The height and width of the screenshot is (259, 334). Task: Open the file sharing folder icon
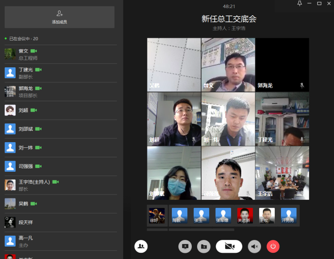tap(204, 246)
